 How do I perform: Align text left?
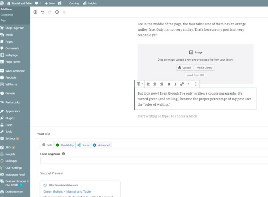pyautogui.click(x=148, y=84)
